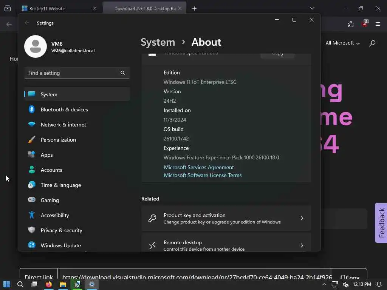
Task: Go back in the browser
Action: pos(9,24)
